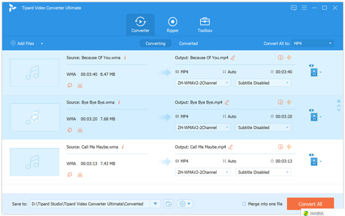This screenshot has height=216, width=345.
Task: Move the Bye Bye Bye item up
Action: (339, 106)
